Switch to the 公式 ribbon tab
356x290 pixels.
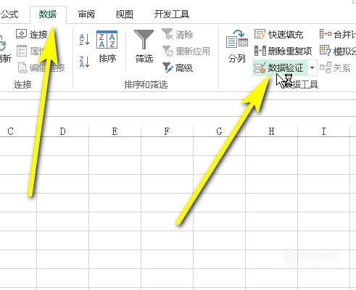coord(9,14)
